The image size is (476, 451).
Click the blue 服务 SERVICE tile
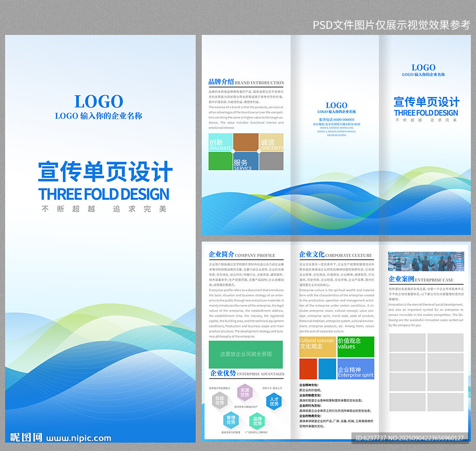pyautogui.click(x=246, y=161)
